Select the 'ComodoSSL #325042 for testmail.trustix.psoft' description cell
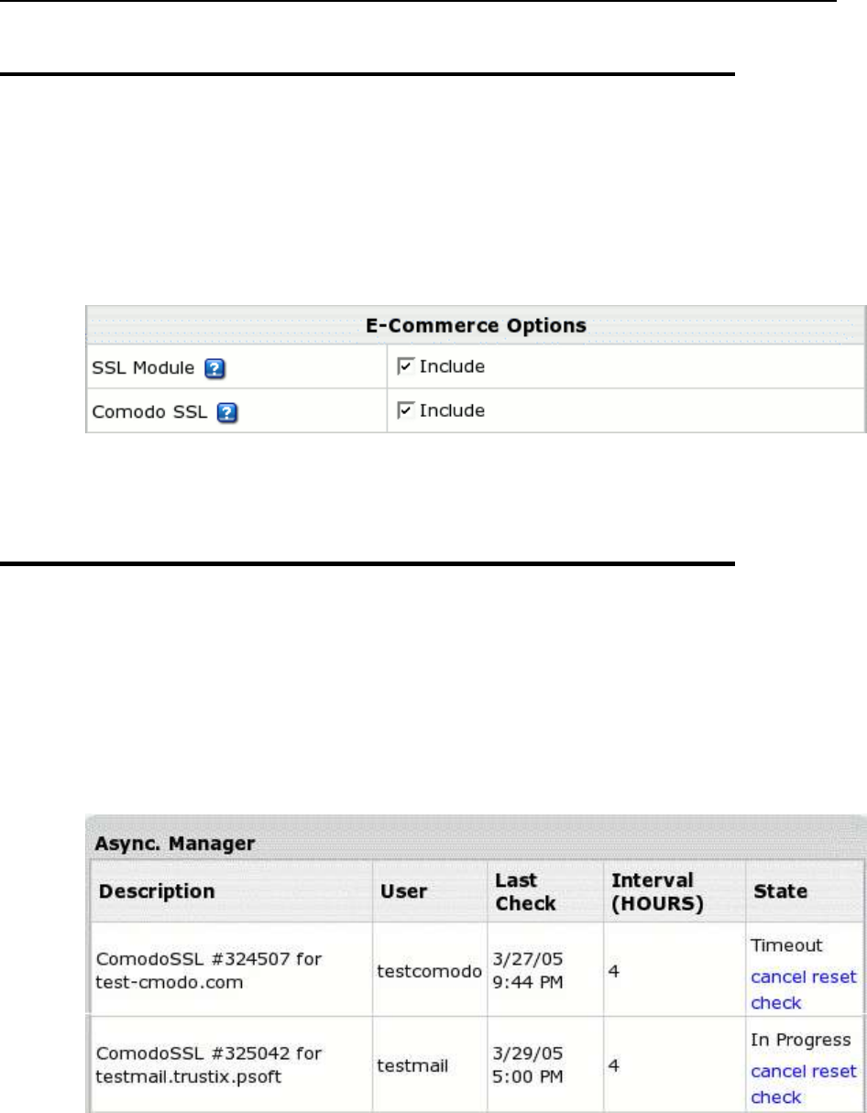 click(x=232, y=1063)
